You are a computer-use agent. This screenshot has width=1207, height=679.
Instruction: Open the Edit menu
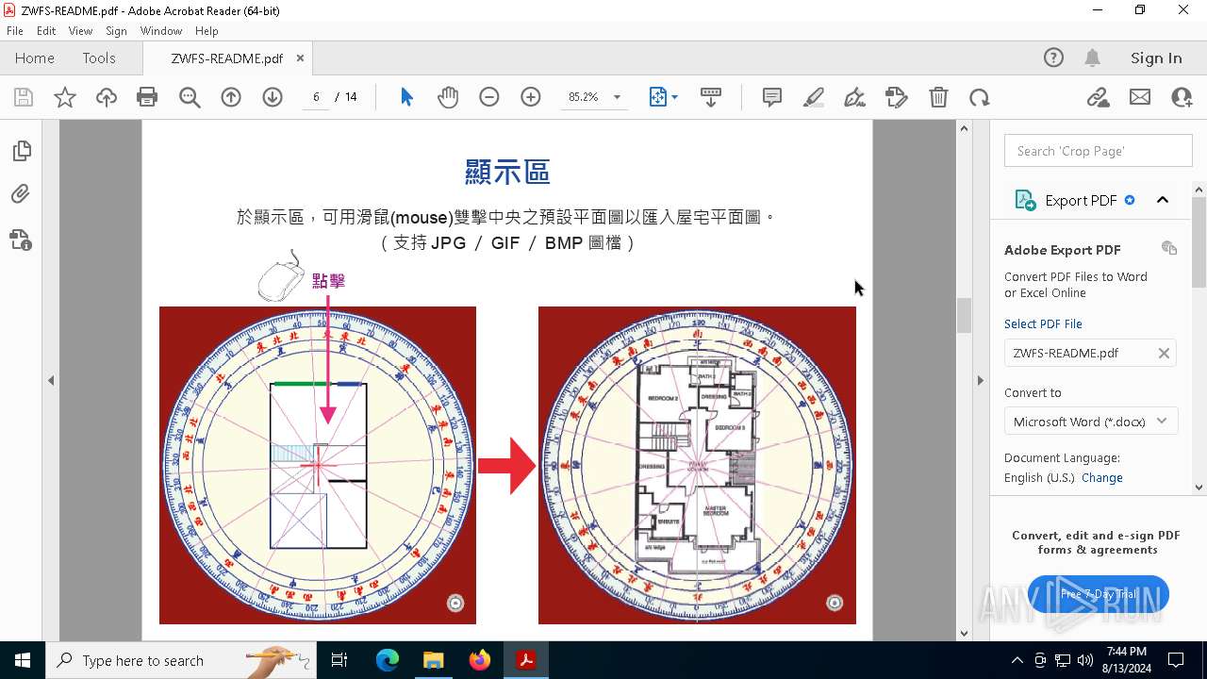pyautogui.click(x=46, y=31)
